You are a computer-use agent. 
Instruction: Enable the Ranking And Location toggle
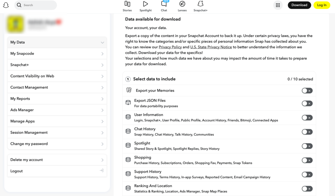point(307,189)
